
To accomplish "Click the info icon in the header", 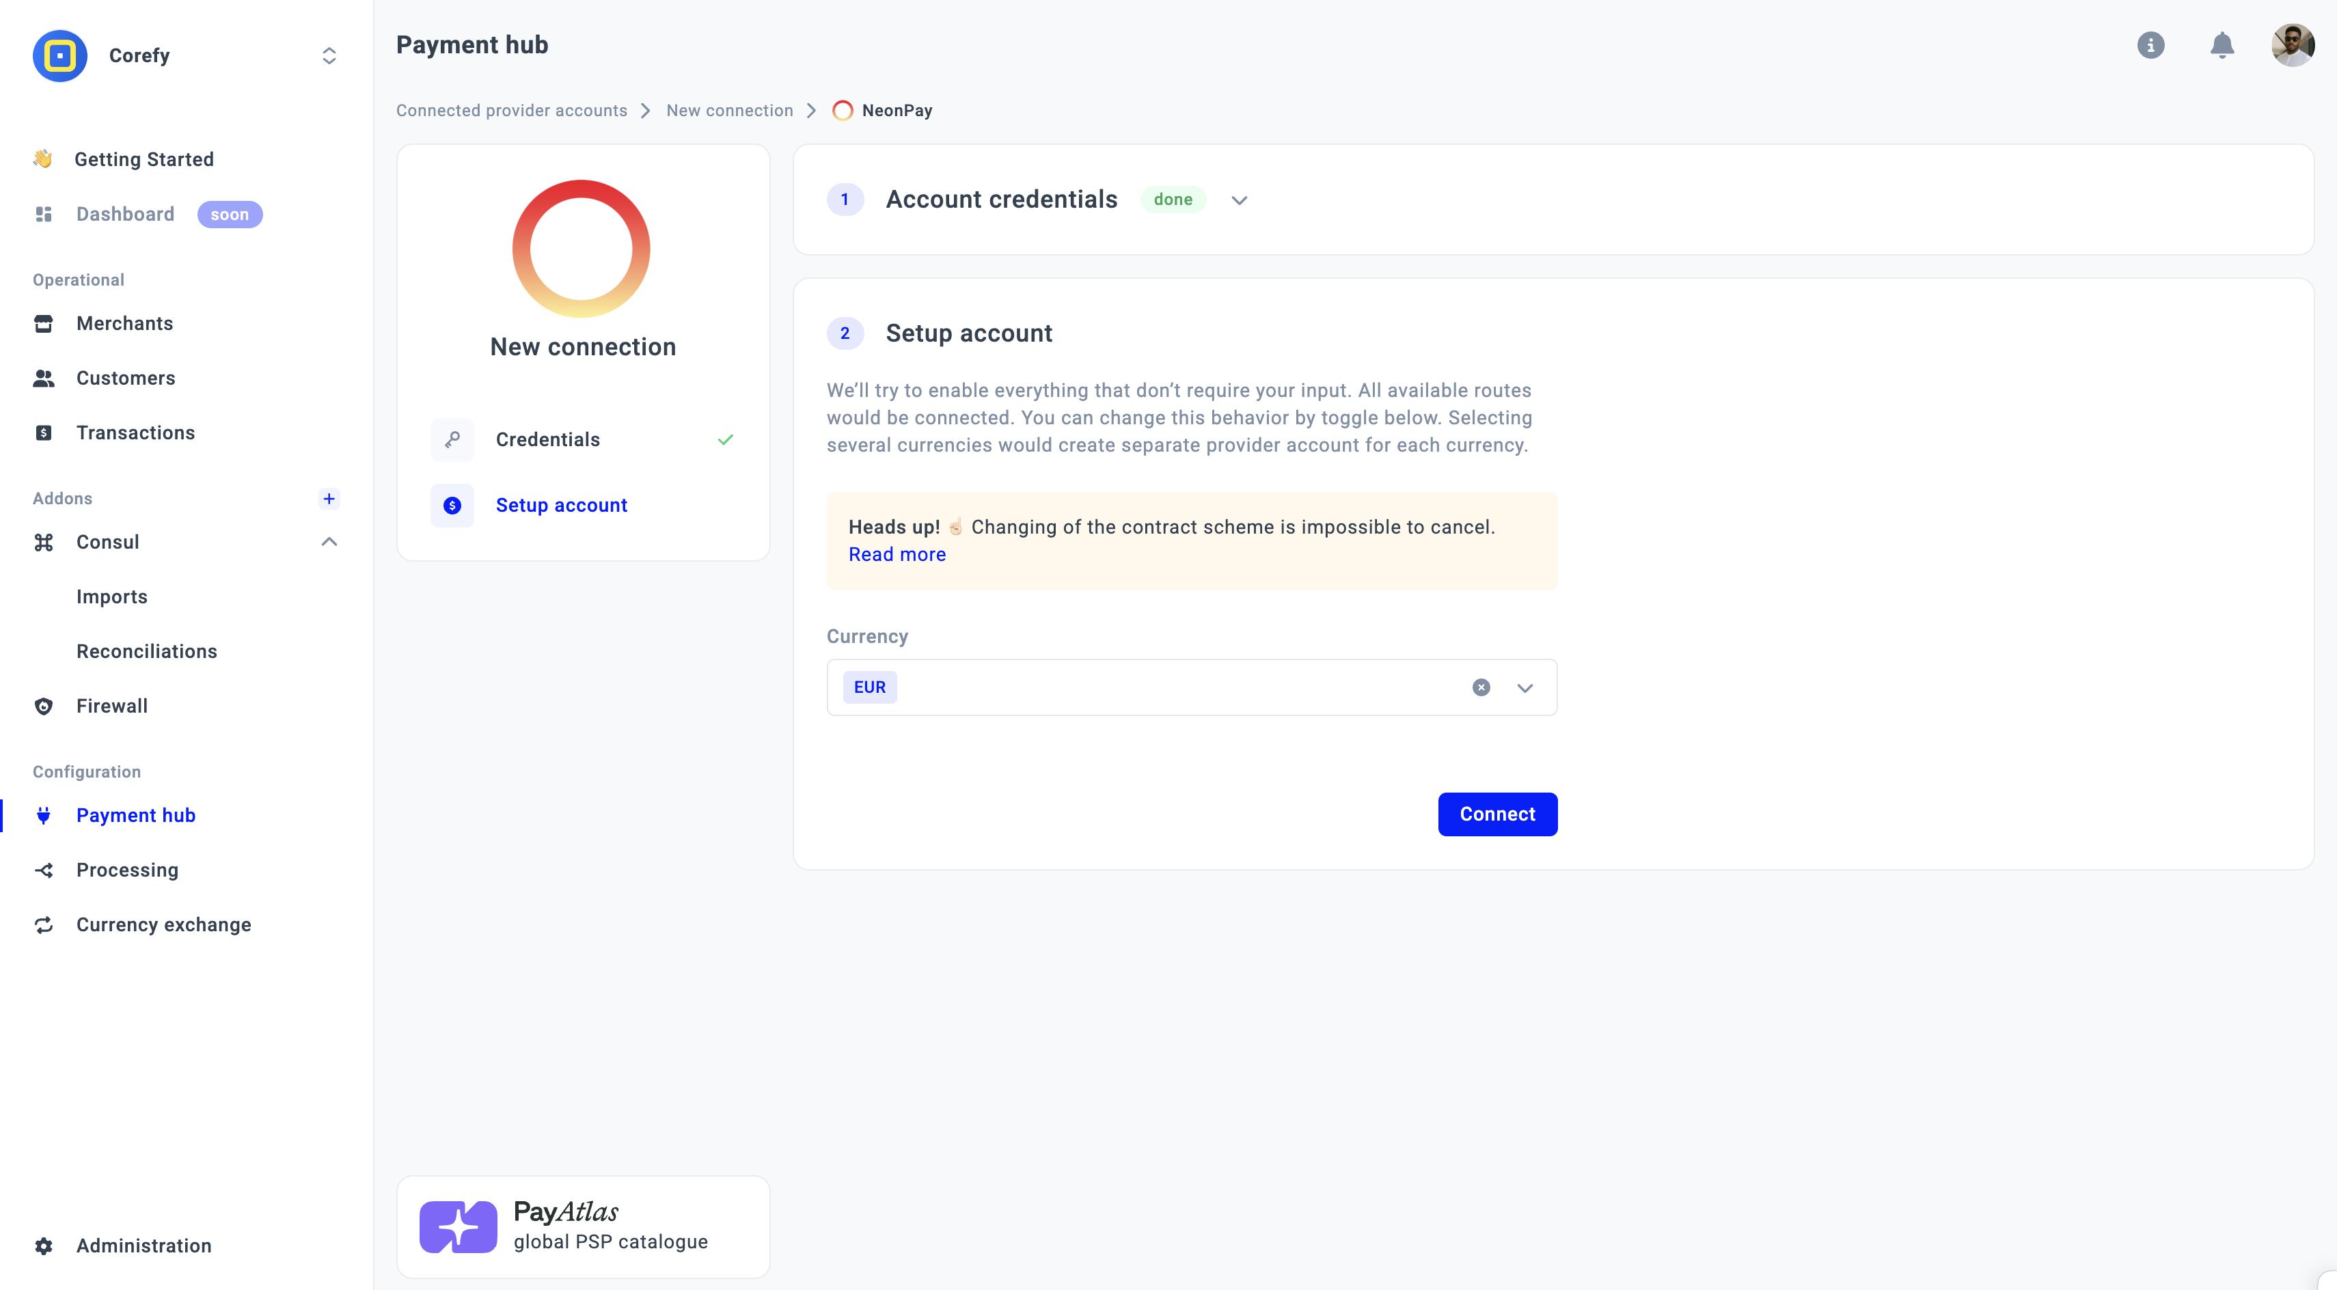I will (2150, 45).
